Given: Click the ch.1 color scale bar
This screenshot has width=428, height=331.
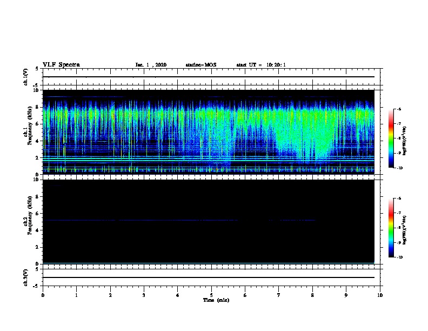Looking at the screenshot, I should 391,138.
